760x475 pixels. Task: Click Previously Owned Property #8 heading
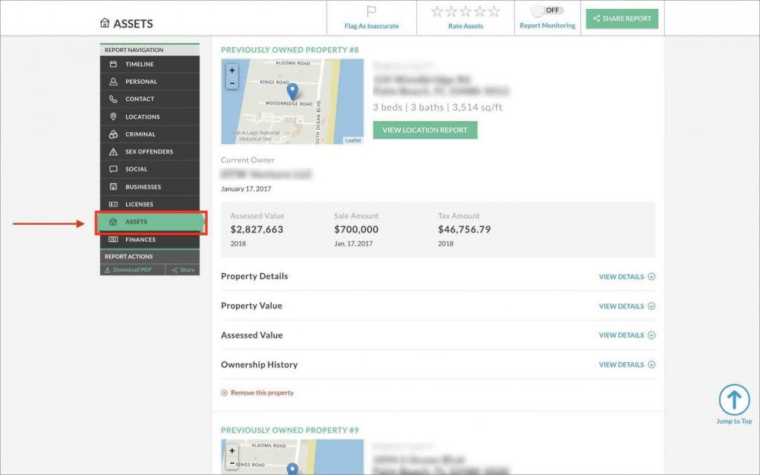[x=290, y=50]
